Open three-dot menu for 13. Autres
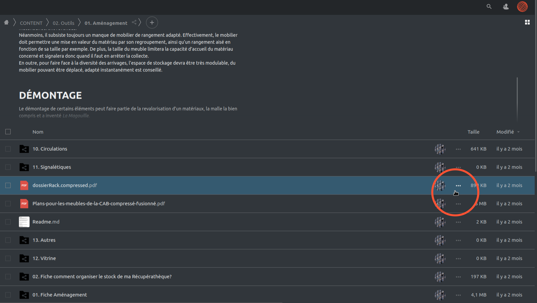Viewport: 537px width, 303px height. coord(458,240)
